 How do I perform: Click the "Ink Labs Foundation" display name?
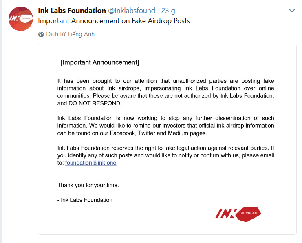[72, 10]
